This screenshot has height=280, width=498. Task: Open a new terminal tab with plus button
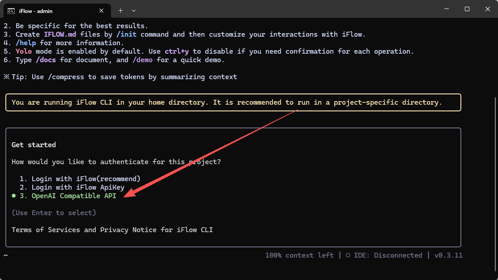(120, 10)
